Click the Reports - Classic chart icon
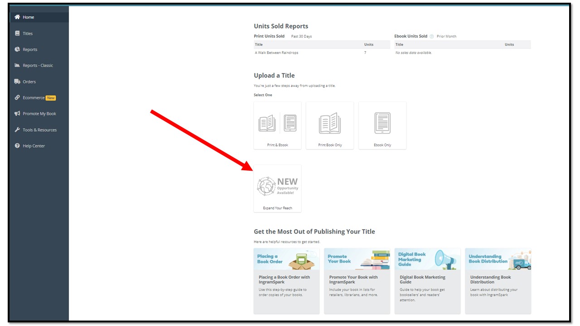 coord(17,65)
